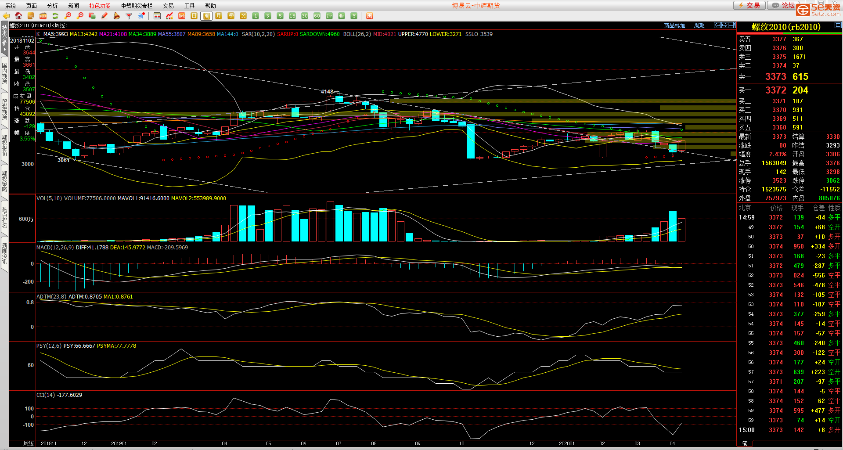Open the F10 fundamentals info icon

click(x=43, y=16)
